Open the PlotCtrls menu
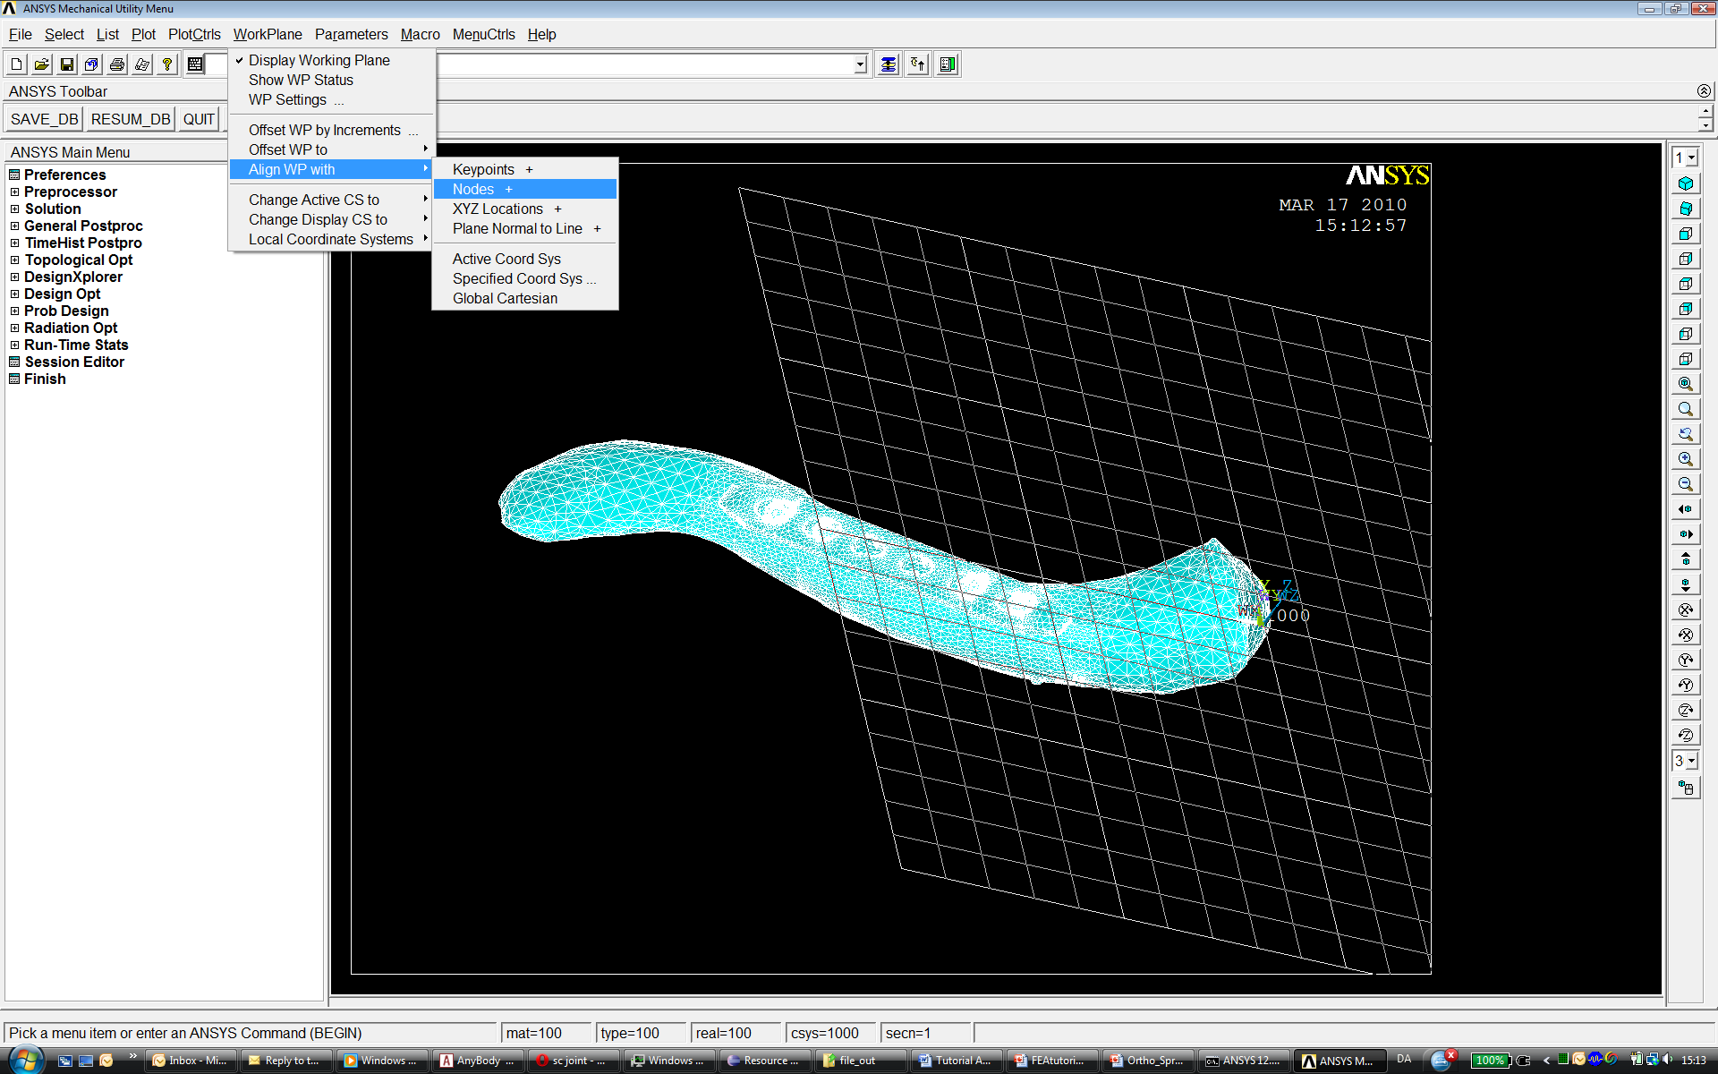1718x1074 pixels. pos(194,34)
